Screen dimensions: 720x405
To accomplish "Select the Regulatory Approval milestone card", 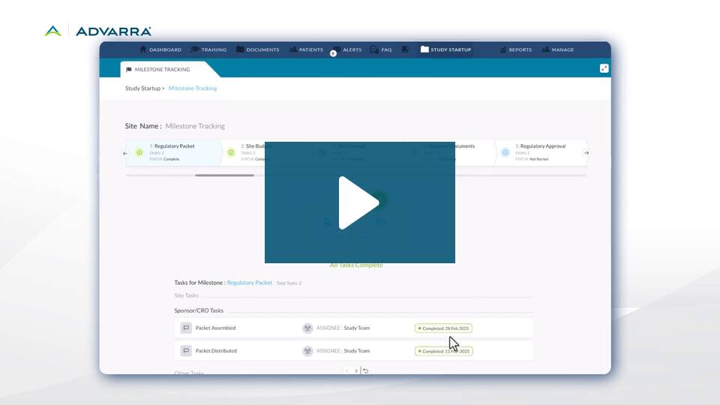I will tap(540, 152).
